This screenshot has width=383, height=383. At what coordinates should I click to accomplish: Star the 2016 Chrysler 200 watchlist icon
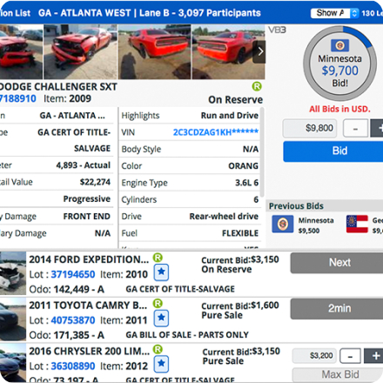tap(161, 364)
